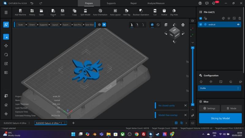Open options dots for ELEGOO Saturn 4 Ultra tab

[29, 123]
